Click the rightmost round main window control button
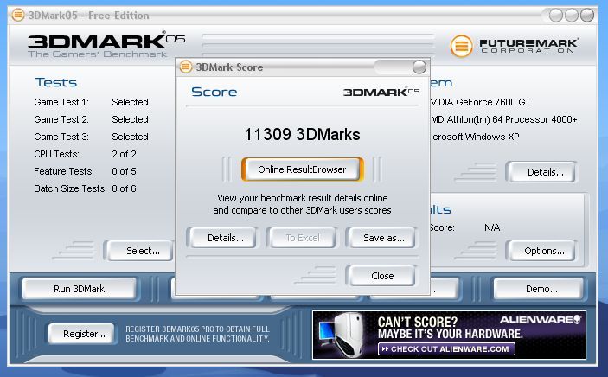This screenshot has width=608, height=377. pos(587,15)
